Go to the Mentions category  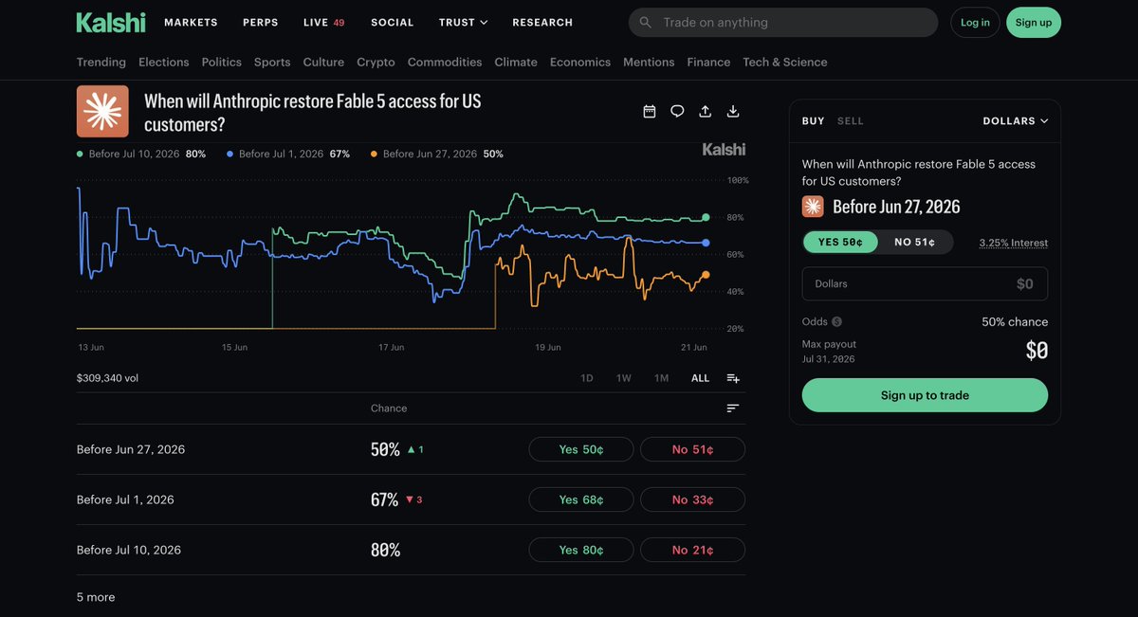click(x=649, y=62)
